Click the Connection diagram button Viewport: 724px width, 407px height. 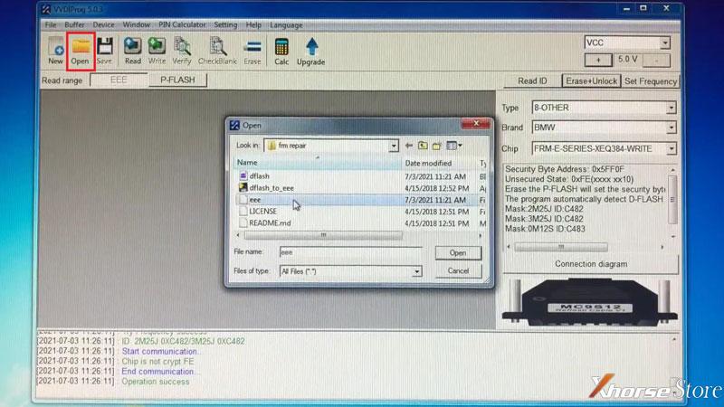point(591,264)
